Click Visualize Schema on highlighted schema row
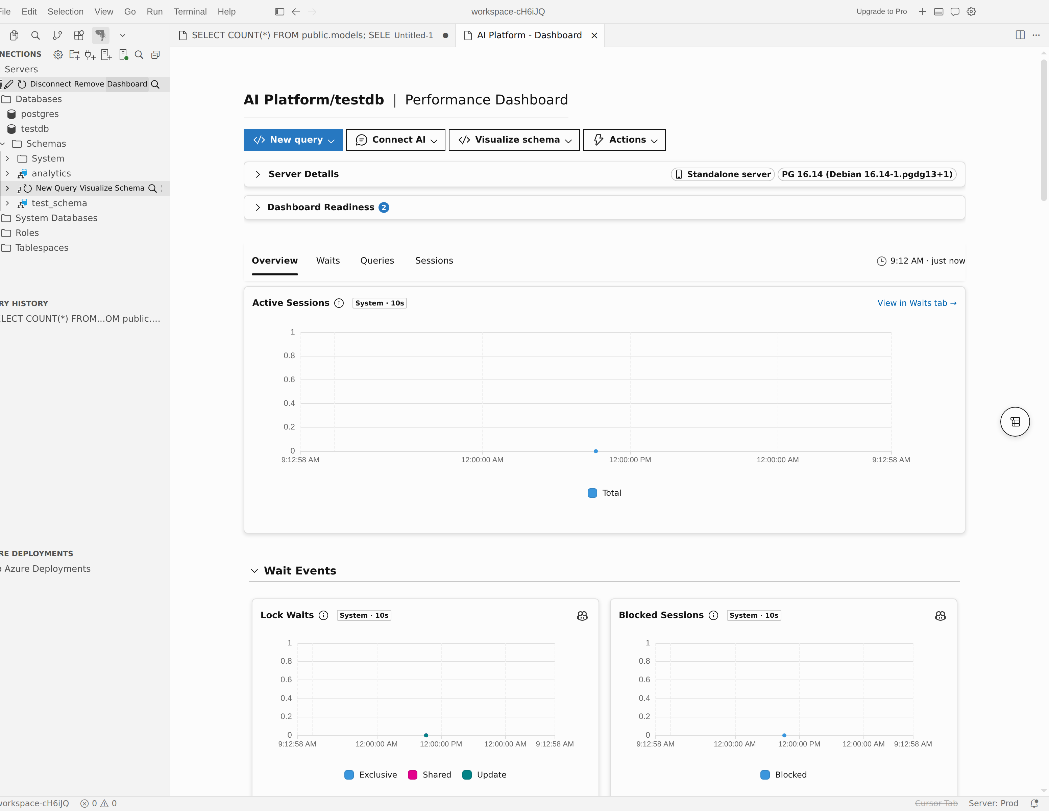1049x811 pixels. (x=112, y=188)
